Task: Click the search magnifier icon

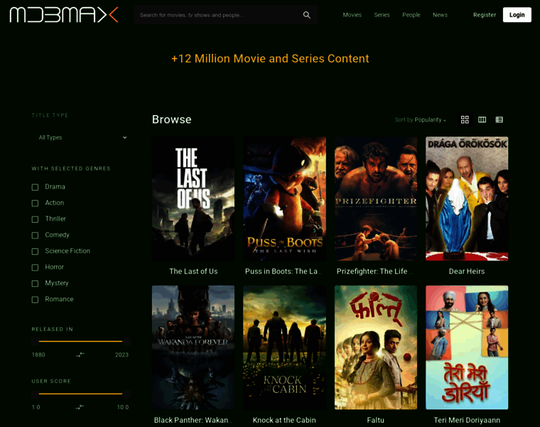Action: pyautogui.click(x=306, y=15)
